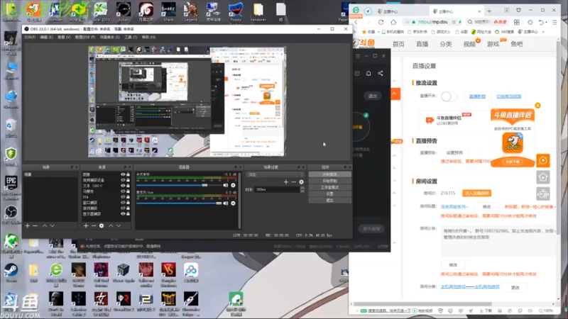Click 更改 button beside room category

(515, 288)
